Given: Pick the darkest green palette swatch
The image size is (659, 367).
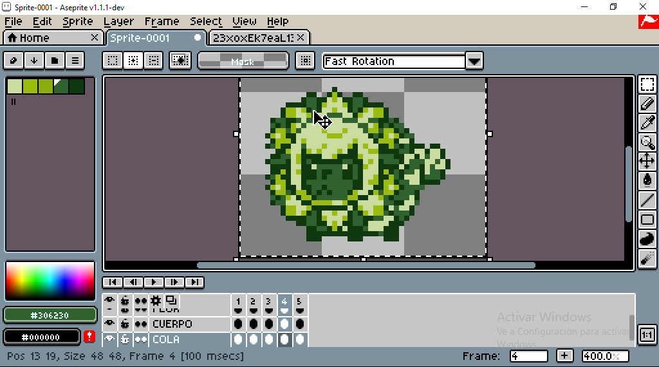Looking at the screenshot, I should [77, 86].
